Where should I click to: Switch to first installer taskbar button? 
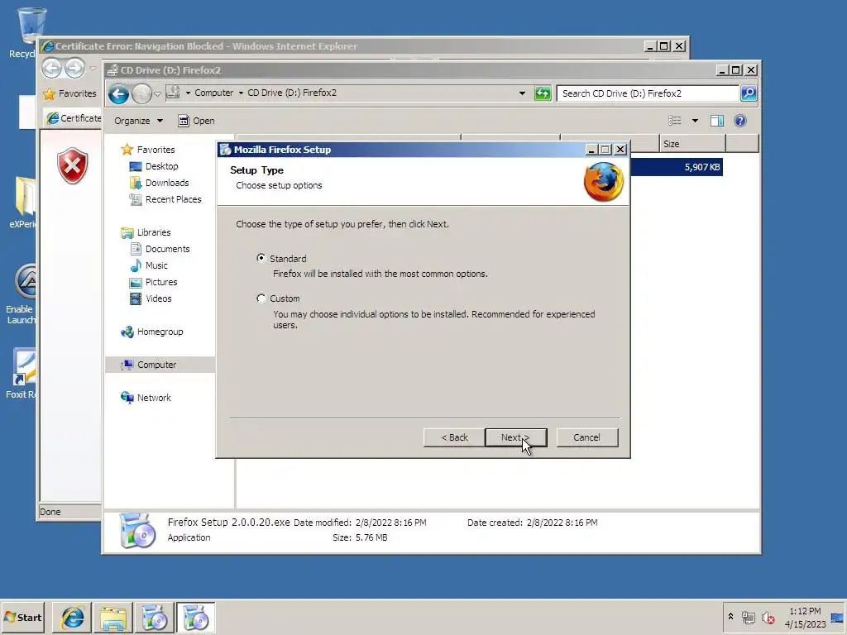pyautogui.click(x=155, y=617)
